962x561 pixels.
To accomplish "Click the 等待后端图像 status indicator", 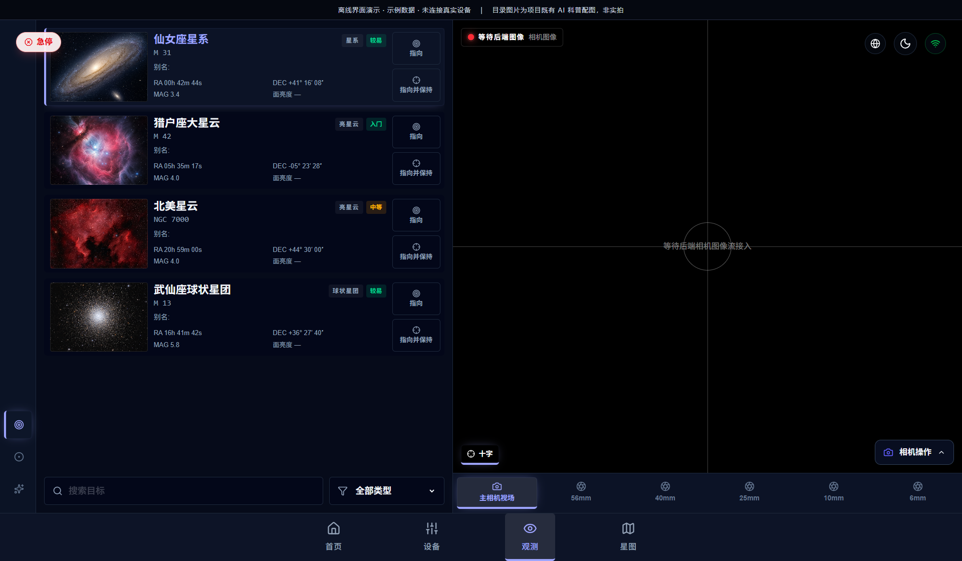I will 512,37.
